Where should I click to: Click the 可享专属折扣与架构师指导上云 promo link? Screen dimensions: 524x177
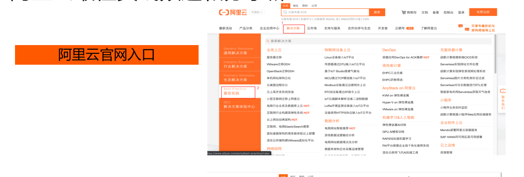coord(483,28)
